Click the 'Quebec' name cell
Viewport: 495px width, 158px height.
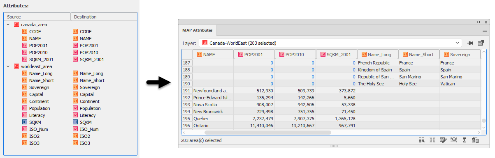(x=213, y=119)
